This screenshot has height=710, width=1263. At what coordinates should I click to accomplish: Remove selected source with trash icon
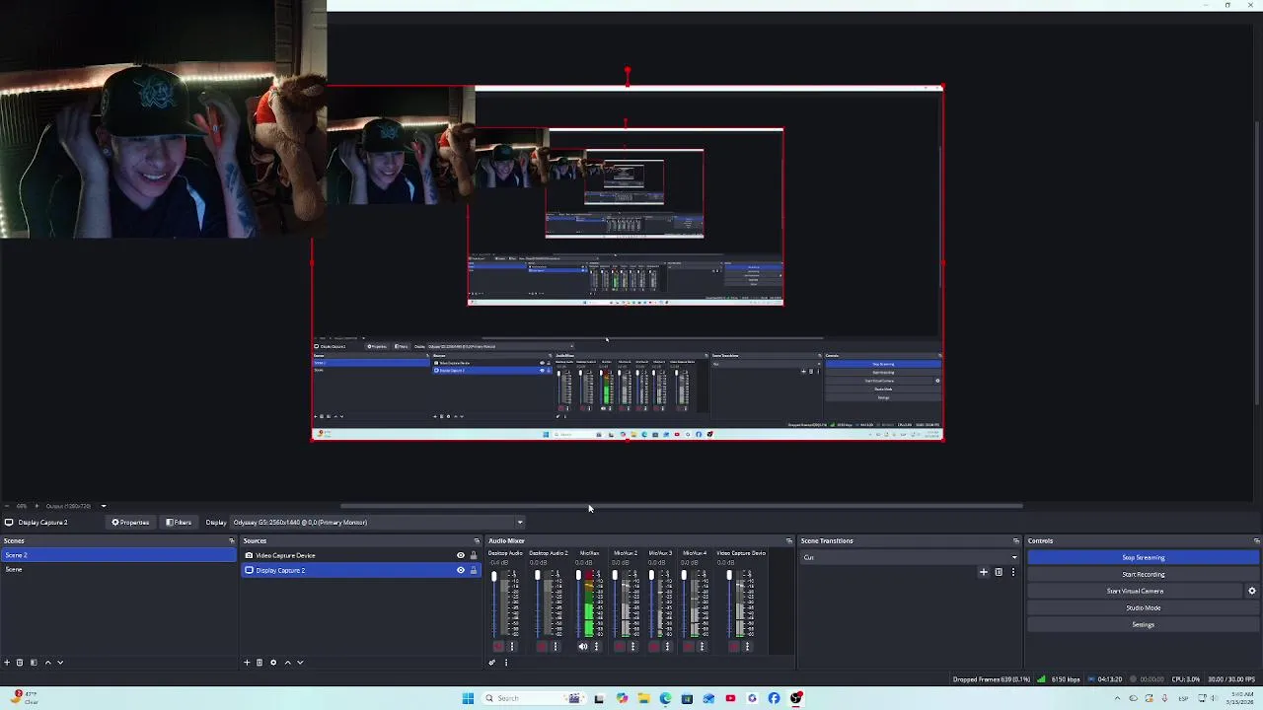pyautogui.click(x=260, y=663)
